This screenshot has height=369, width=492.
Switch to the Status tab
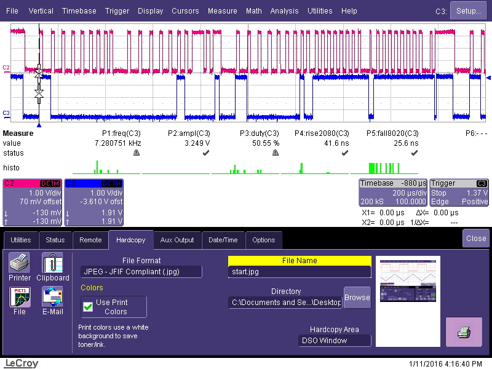(x=55, y=240)
